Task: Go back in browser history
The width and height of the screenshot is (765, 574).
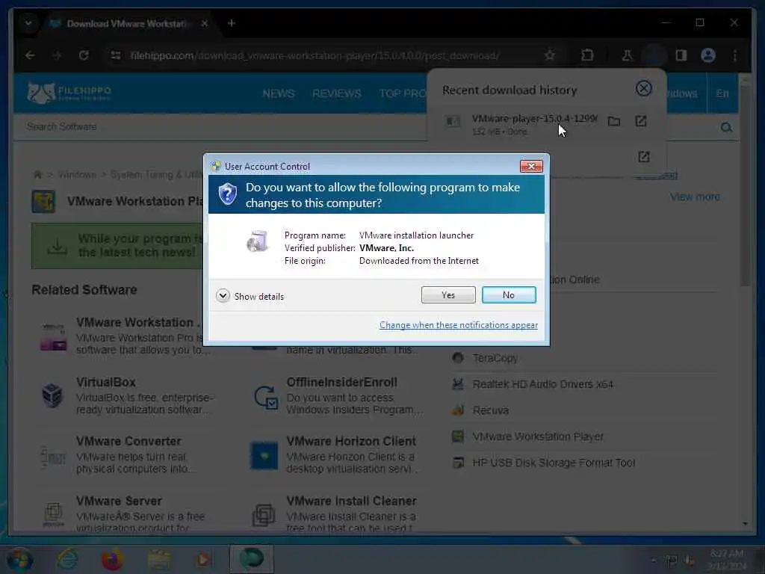Action: coord(30,55)
